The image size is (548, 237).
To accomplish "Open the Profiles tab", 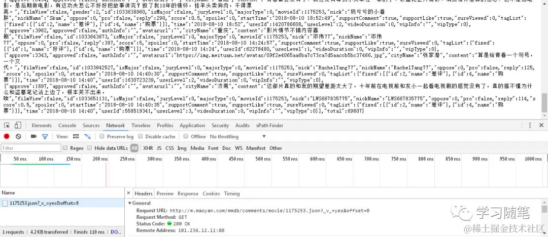I will pyautogui.click(x=165, y=125).
